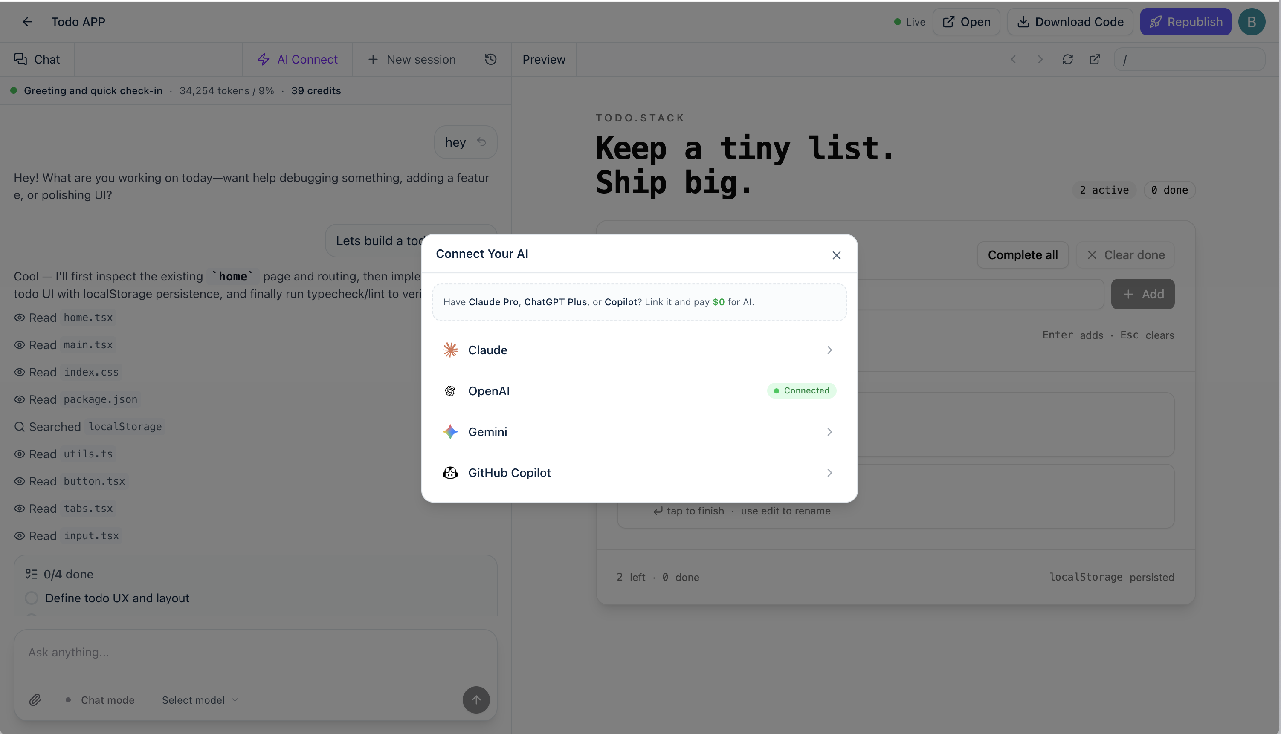Refresh the preview pane
This screenshot has width=1281, height=734.
click(x=1068, y=59)
